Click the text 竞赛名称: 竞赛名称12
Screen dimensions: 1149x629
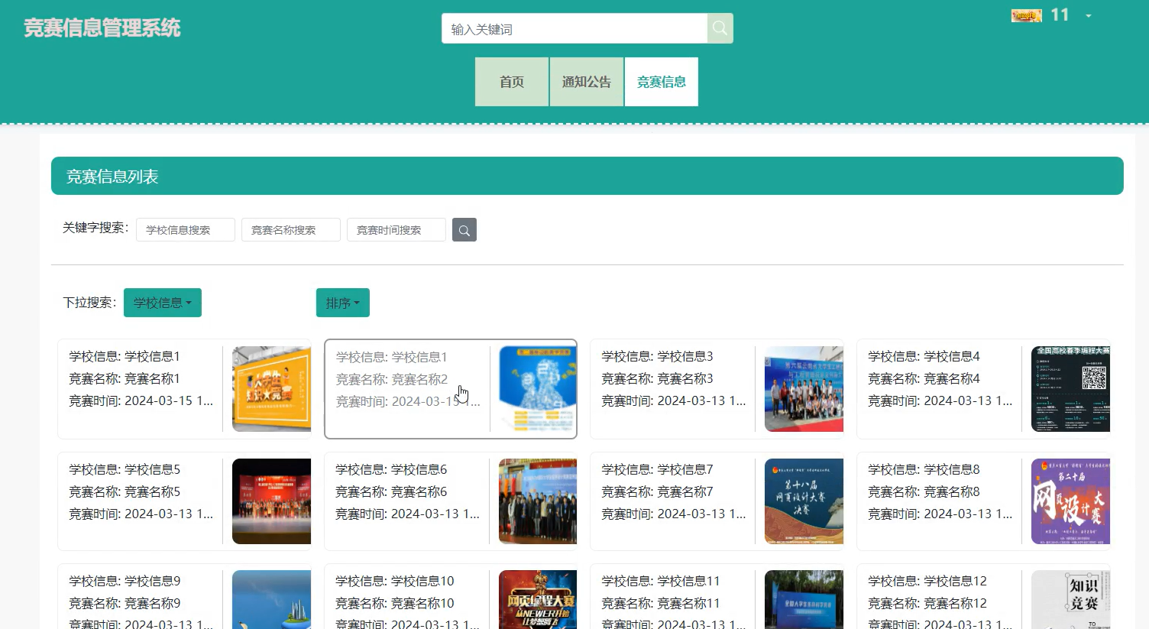click(x=927, y=603)
